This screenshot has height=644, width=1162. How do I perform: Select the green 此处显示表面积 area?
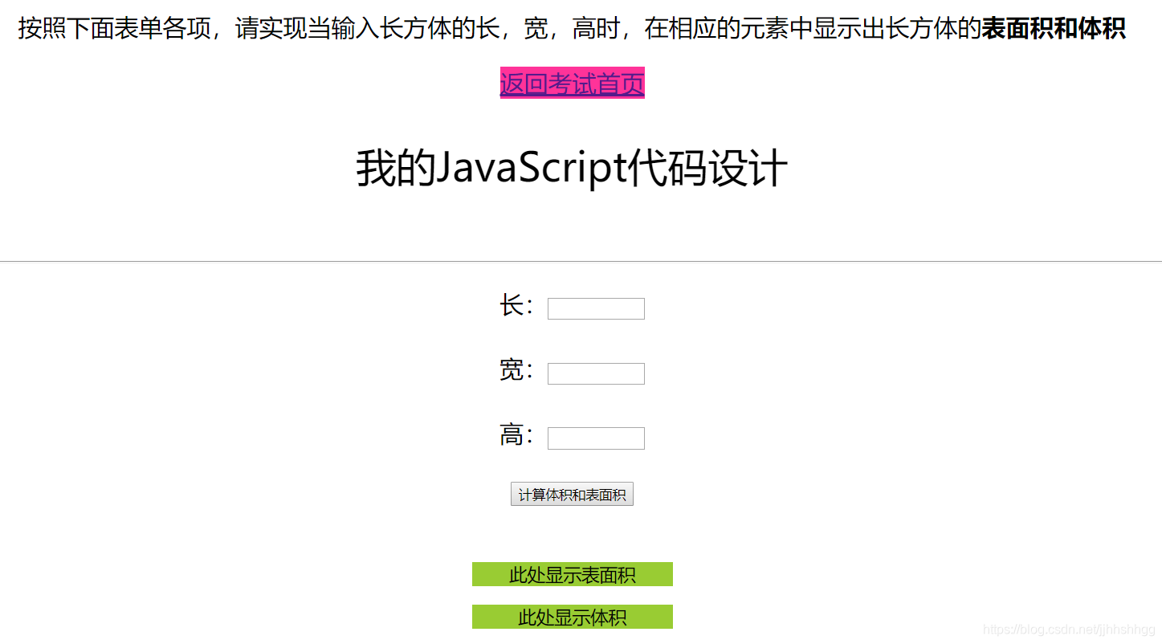tap(572, 574)
